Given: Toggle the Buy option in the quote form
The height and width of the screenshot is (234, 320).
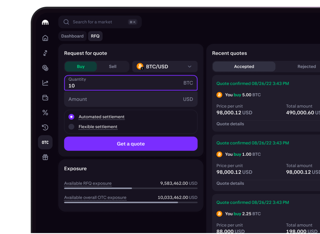Looking at the screenshot, I should click(x=81, y=66).
